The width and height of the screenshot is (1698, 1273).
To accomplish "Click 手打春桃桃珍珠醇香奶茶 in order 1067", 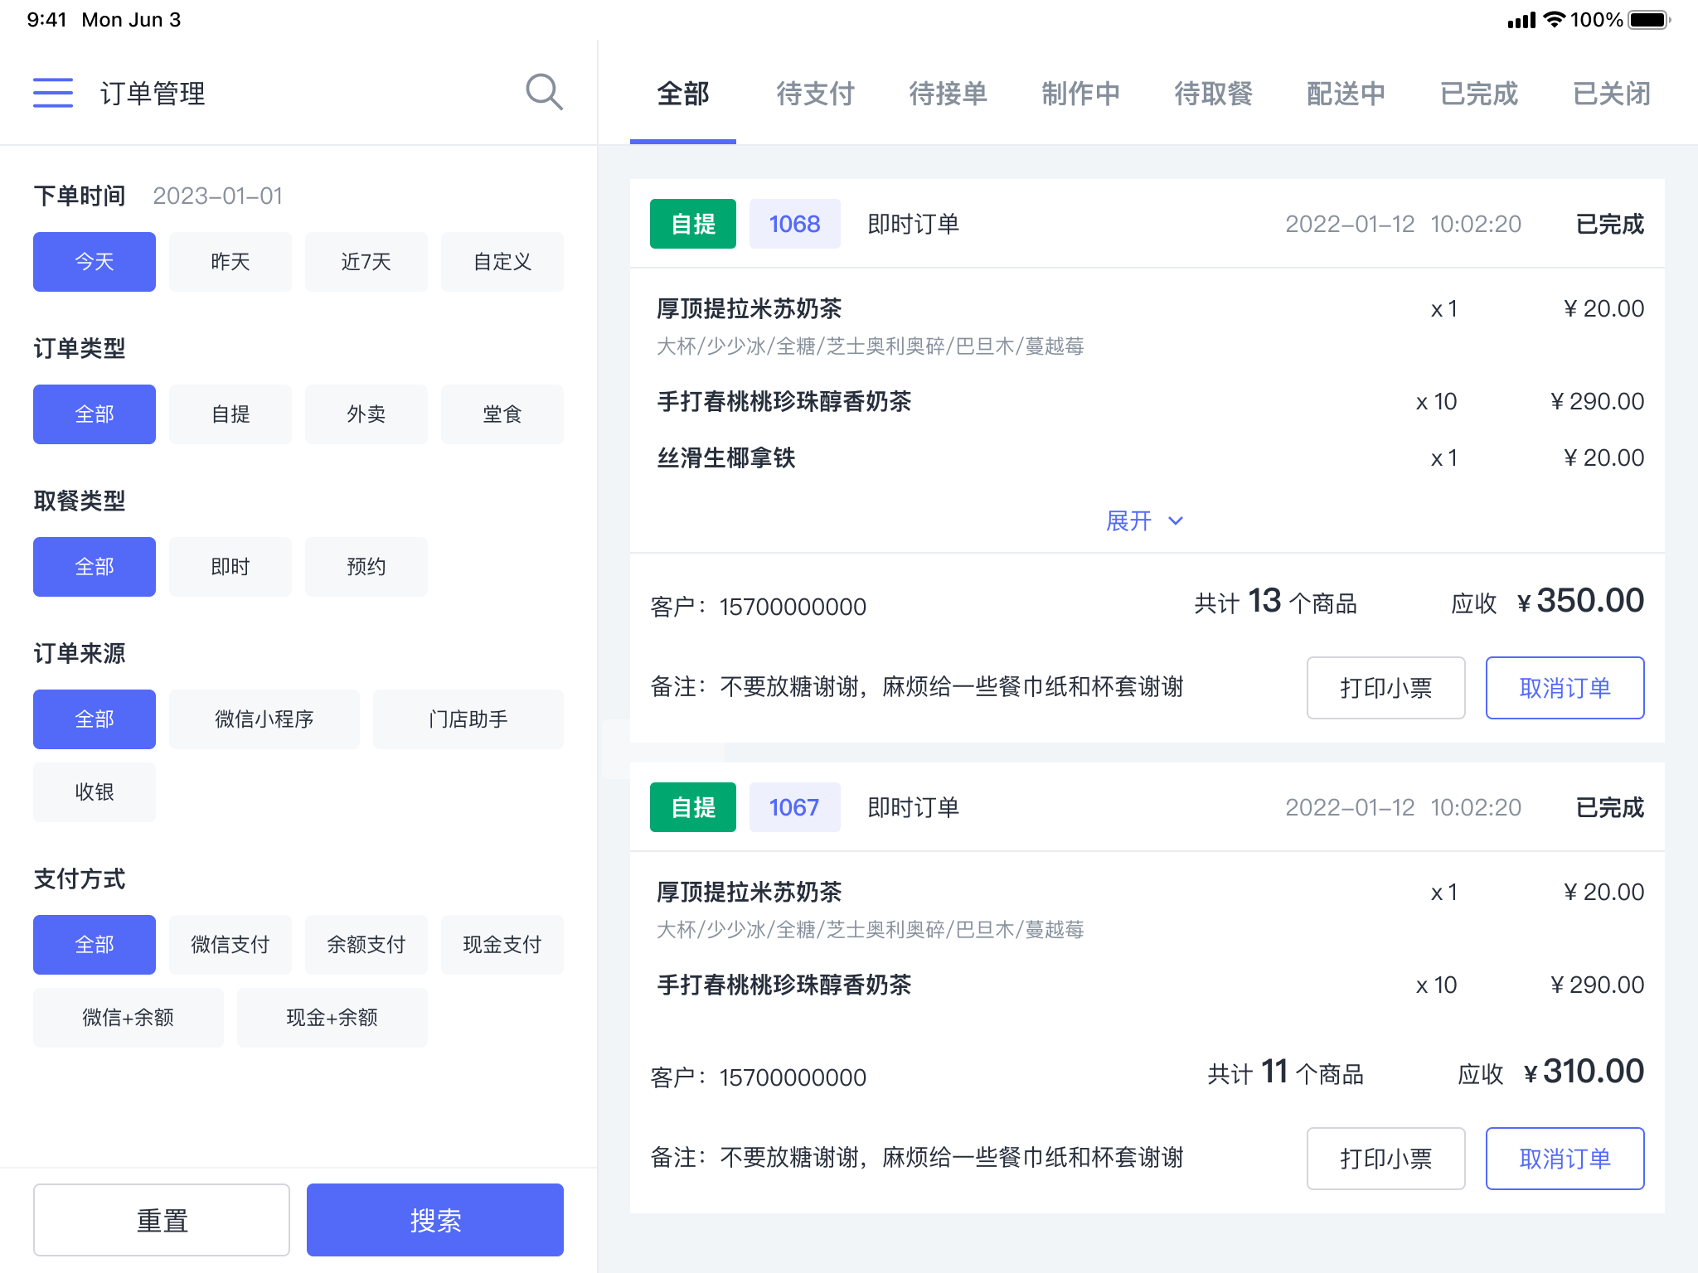I will (784, 985).
